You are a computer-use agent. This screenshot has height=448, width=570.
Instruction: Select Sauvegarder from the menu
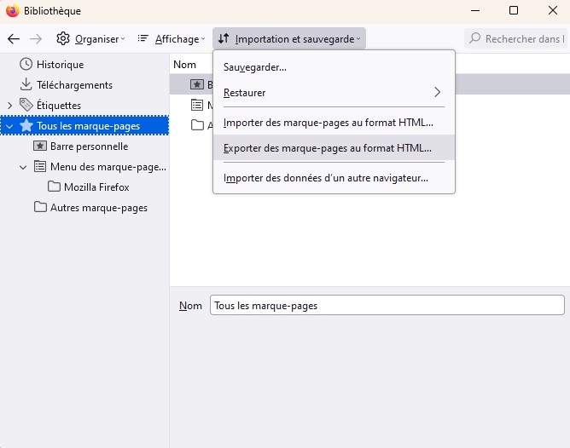(255, 67)
